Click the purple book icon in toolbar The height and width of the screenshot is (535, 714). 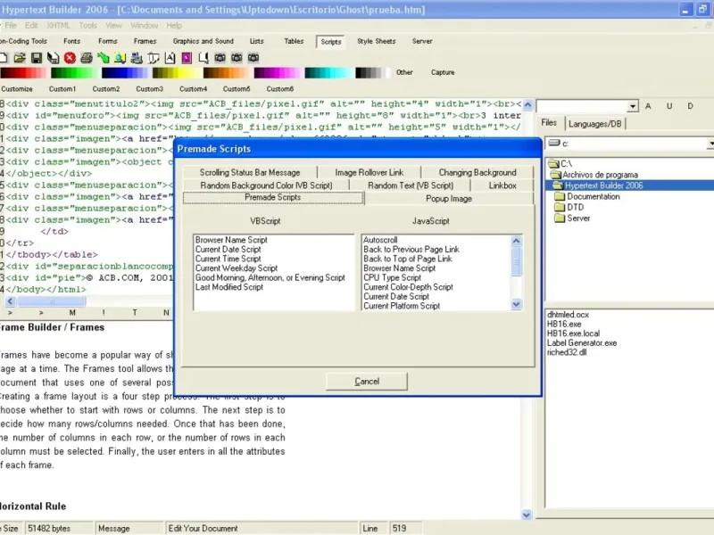coord(187,57)
